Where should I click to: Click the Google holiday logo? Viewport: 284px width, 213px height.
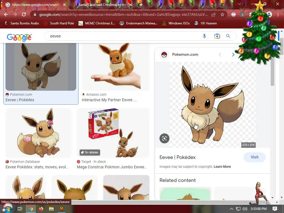coord(19,37)
